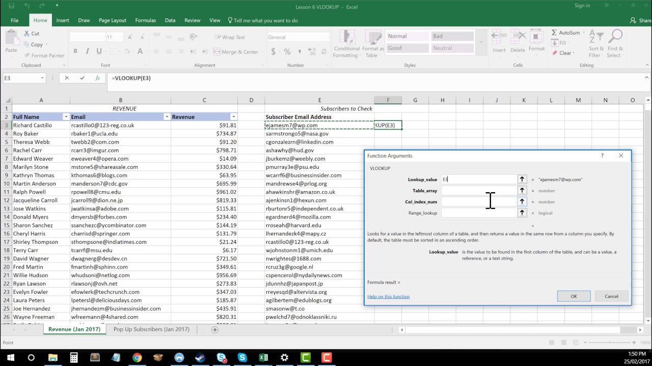
Task: Open the Full Name column filter dropdown
Action: click(66, 117)
